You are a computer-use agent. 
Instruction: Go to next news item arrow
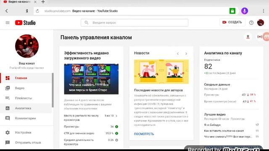[186, 54]
